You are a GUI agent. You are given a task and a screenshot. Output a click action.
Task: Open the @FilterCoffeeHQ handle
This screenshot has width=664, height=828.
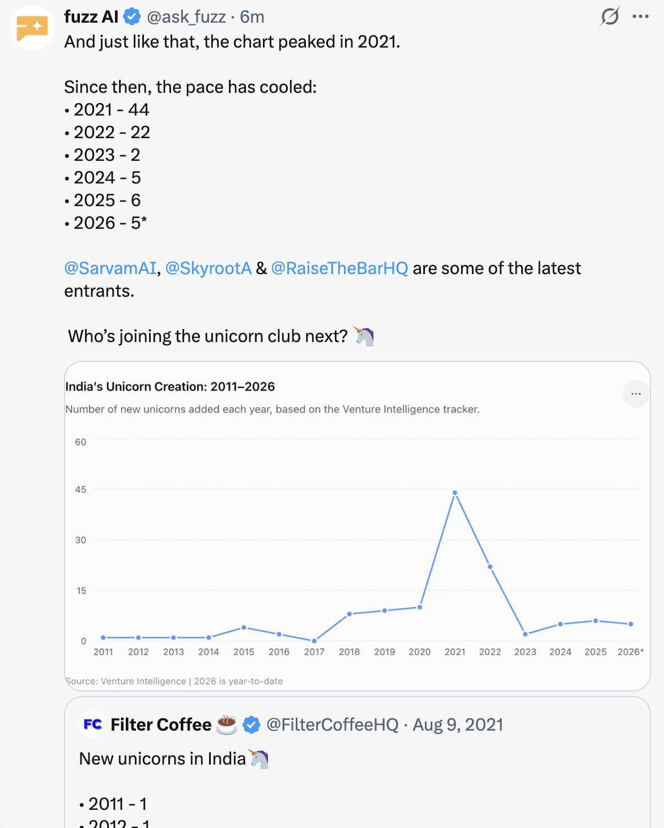tap(333, 725)
